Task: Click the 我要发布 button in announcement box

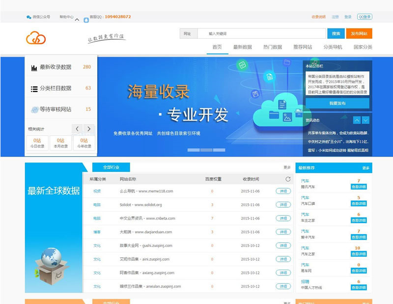Action: 337,103
